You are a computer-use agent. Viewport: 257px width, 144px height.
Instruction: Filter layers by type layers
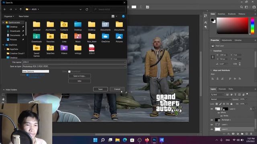(235, 94)
